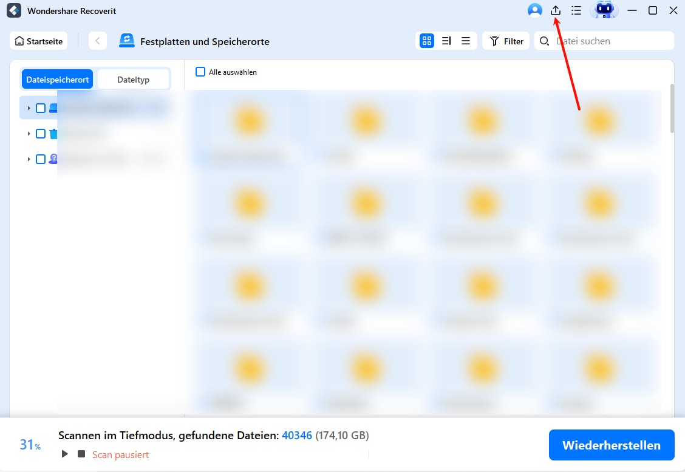Screen dimensions: 685x472
Task: Switch to grid thumbnail view
Action: (x=427, y=41)
